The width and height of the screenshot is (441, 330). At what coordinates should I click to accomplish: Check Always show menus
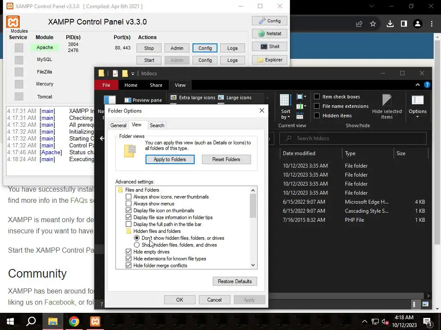pyautogui.click(x=128, y=204)
